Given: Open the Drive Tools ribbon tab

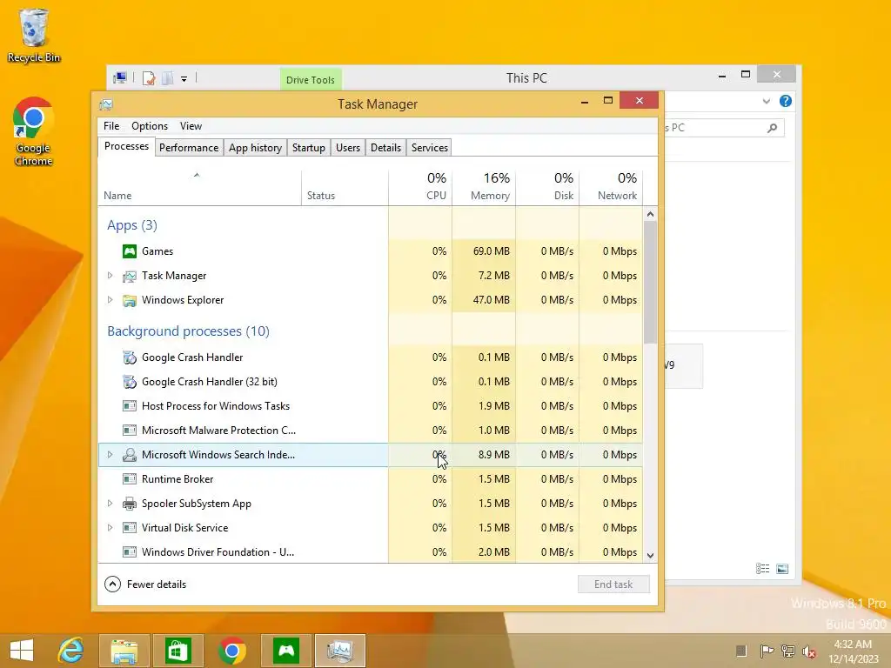Looking at the screenshot, I should [311, 79].
